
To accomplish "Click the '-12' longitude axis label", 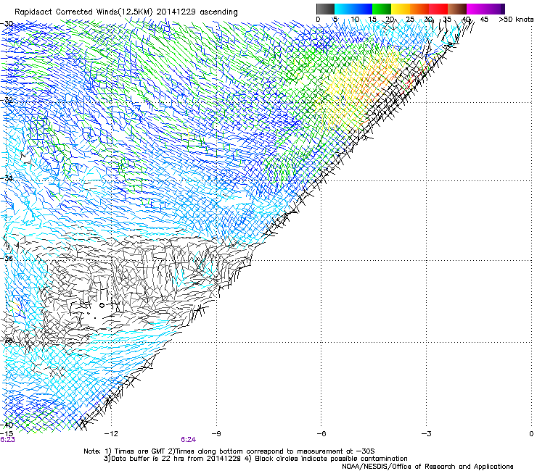I will tap(110, 434).
